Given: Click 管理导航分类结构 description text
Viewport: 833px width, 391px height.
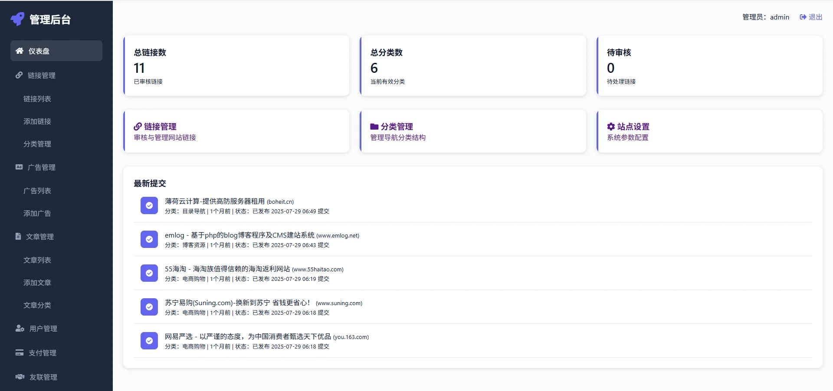Looking at the screenshot, I should pyautogui.click(x=398, y=137).
